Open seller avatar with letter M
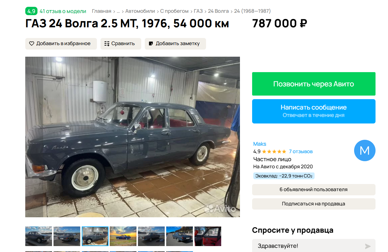 [365, 150]
